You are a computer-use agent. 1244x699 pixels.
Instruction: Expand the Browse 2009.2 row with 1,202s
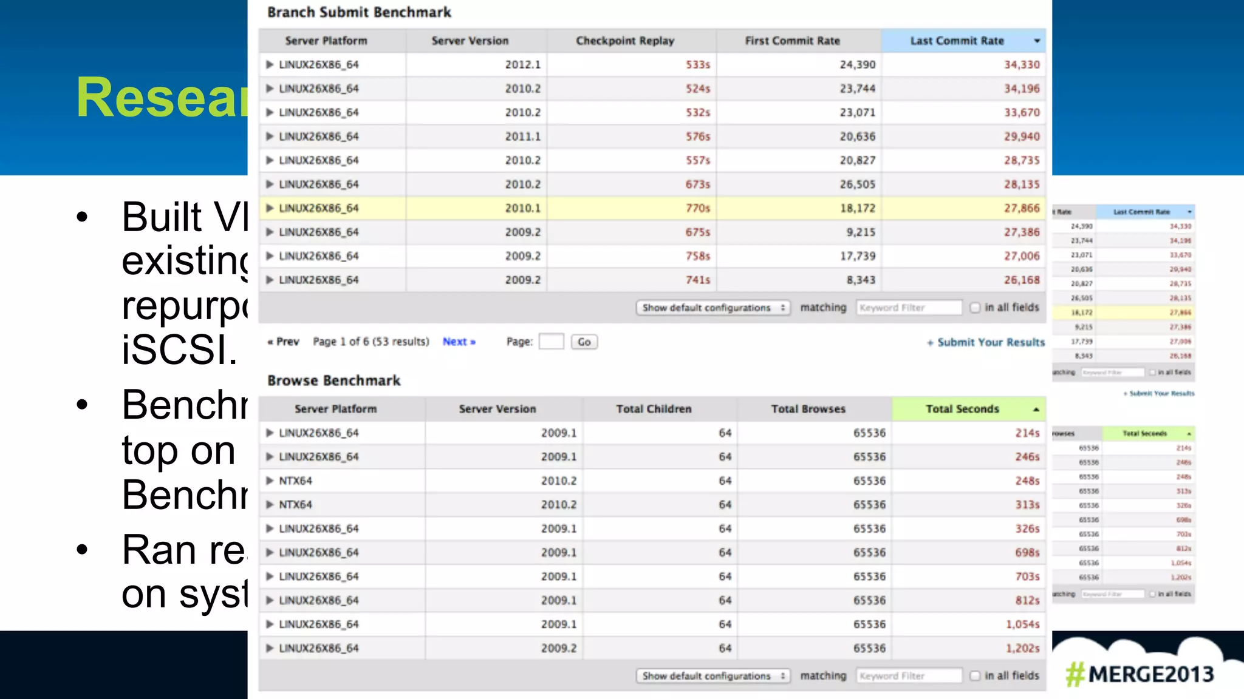click(270, 648)
